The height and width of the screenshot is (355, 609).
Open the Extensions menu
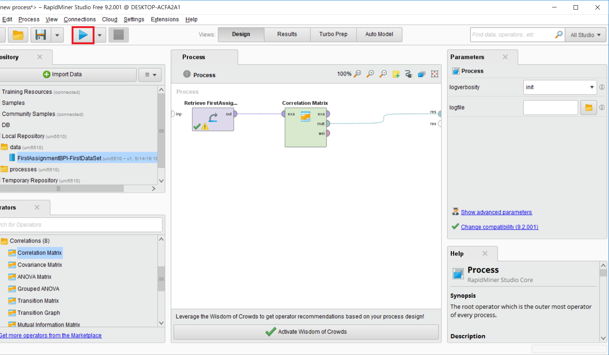tap(165, 19)
